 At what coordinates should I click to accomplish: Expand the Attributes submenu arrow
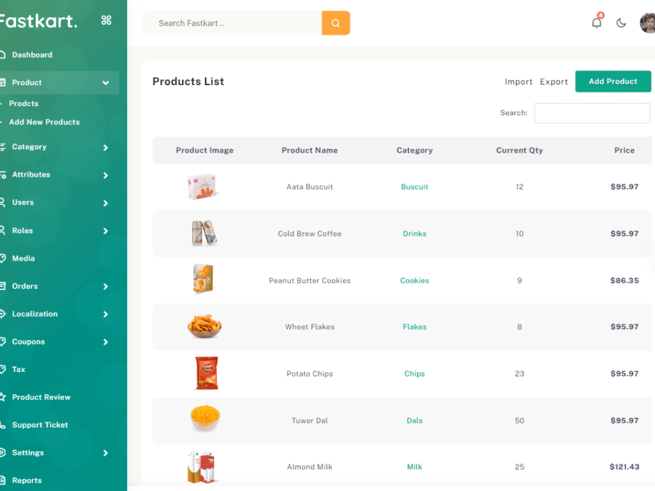(x=105, y=175)
